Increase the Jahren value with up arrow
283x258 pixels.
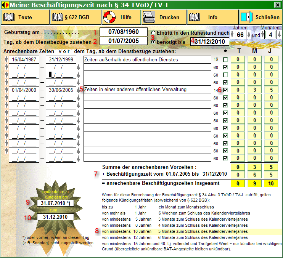(249, 35)
